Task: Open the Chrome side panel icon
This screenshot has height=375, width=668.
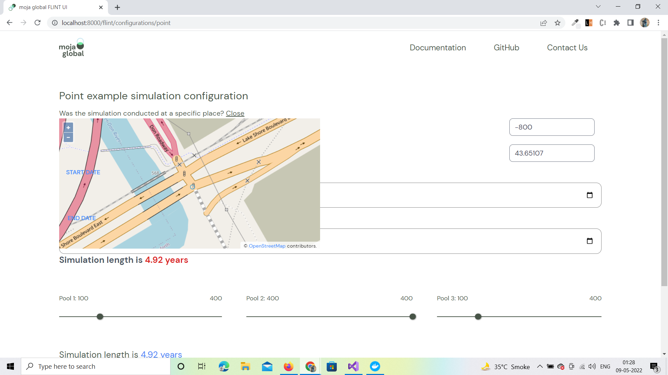Action: (630, 23)
